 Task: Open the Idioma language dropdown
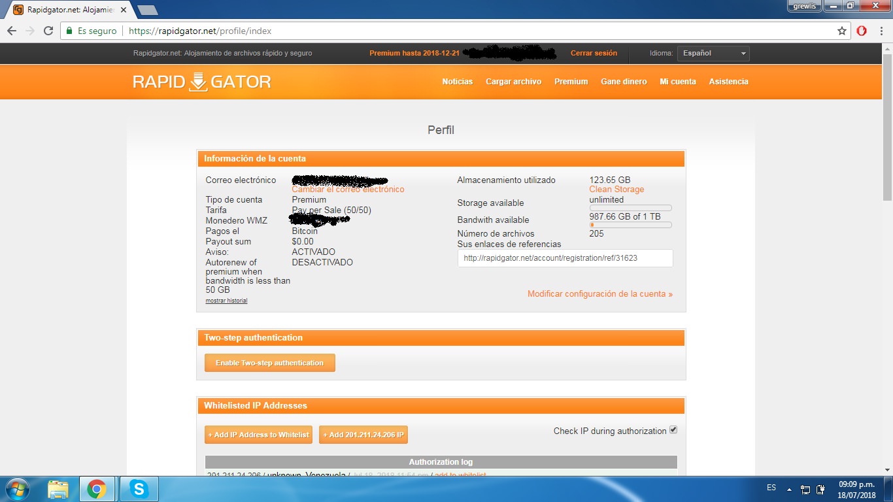713,54
